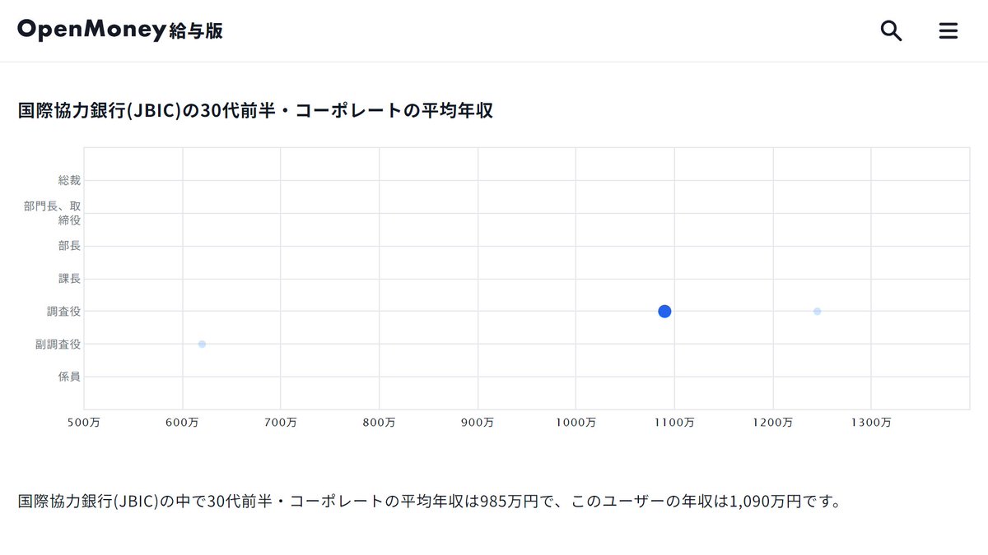Click the 部門長、取締役 axis label
This screenshot has width=988, height=555.
[x=53, y=213]
